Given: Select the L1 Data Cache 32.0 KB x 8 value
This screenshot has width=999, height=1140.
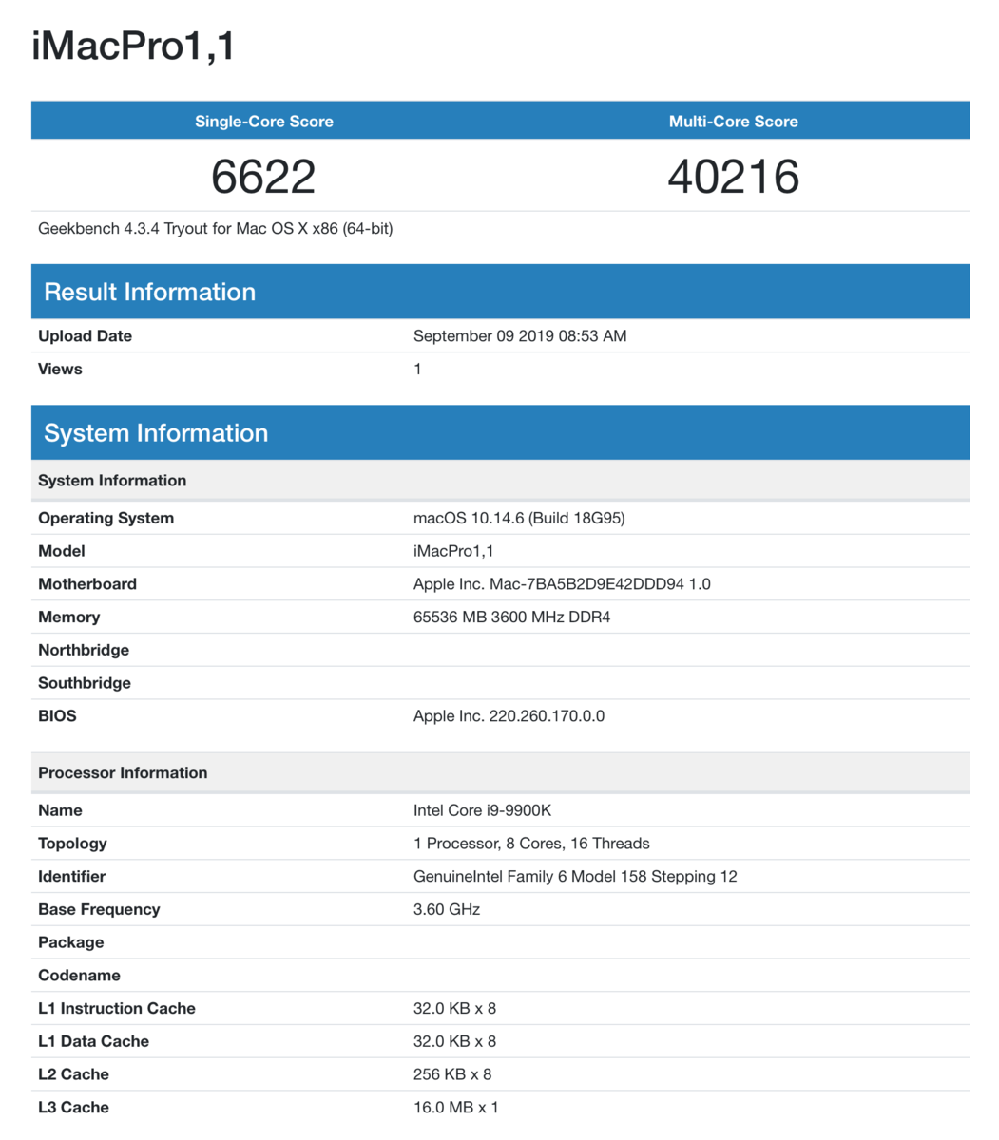Looking at the screenshot, I should point(454,1041).
